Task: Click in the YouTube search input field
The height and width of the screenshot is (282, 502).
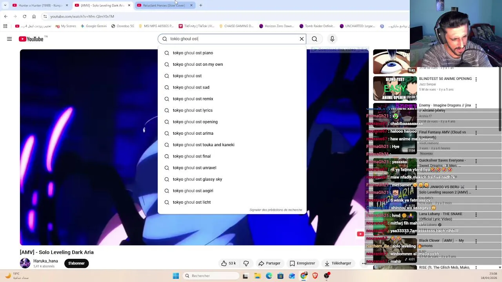Action: [x=233, y=39]
